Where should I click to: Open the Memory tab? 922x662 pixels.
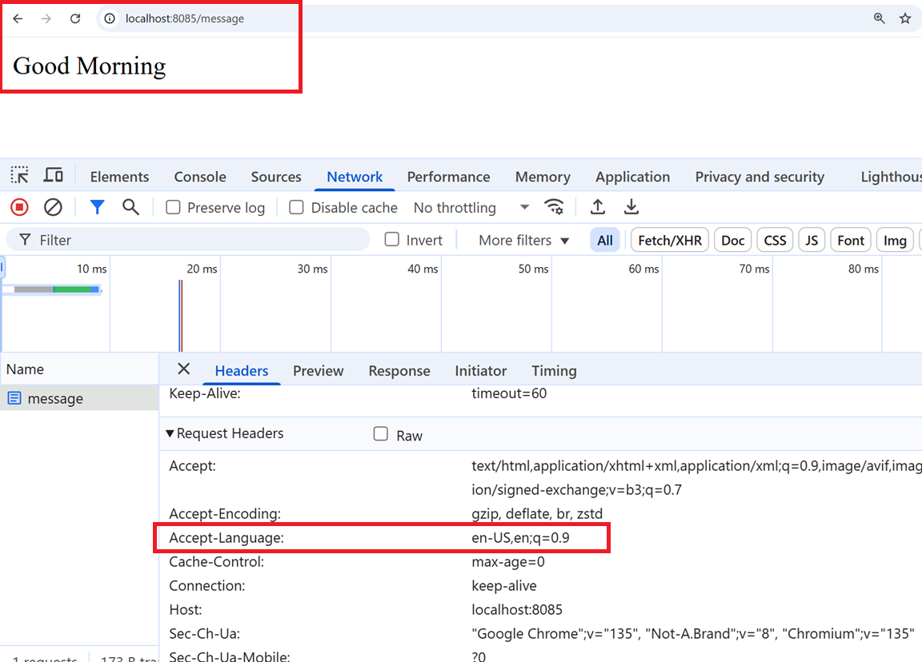pos(543,177)
